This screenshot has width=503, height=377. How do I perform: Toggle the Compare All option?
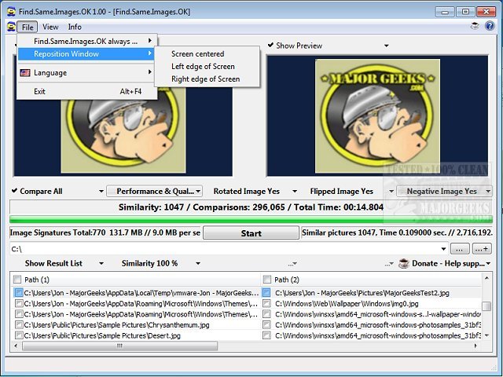14,191
